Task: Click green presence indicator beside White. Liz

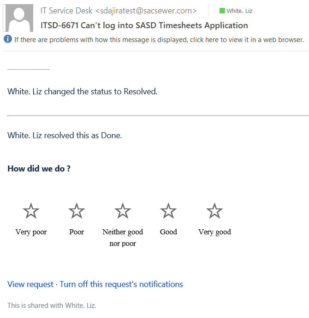Action: [x=222, y=11]
